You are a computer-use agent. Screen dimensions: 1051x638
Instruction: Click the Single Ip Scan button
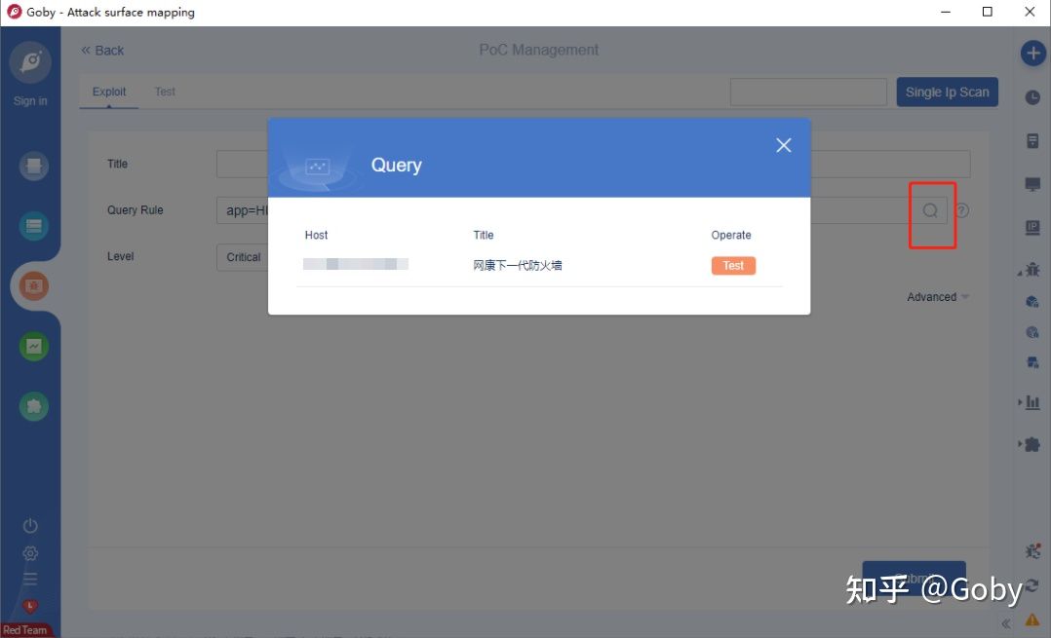click(x=947, y=93)
